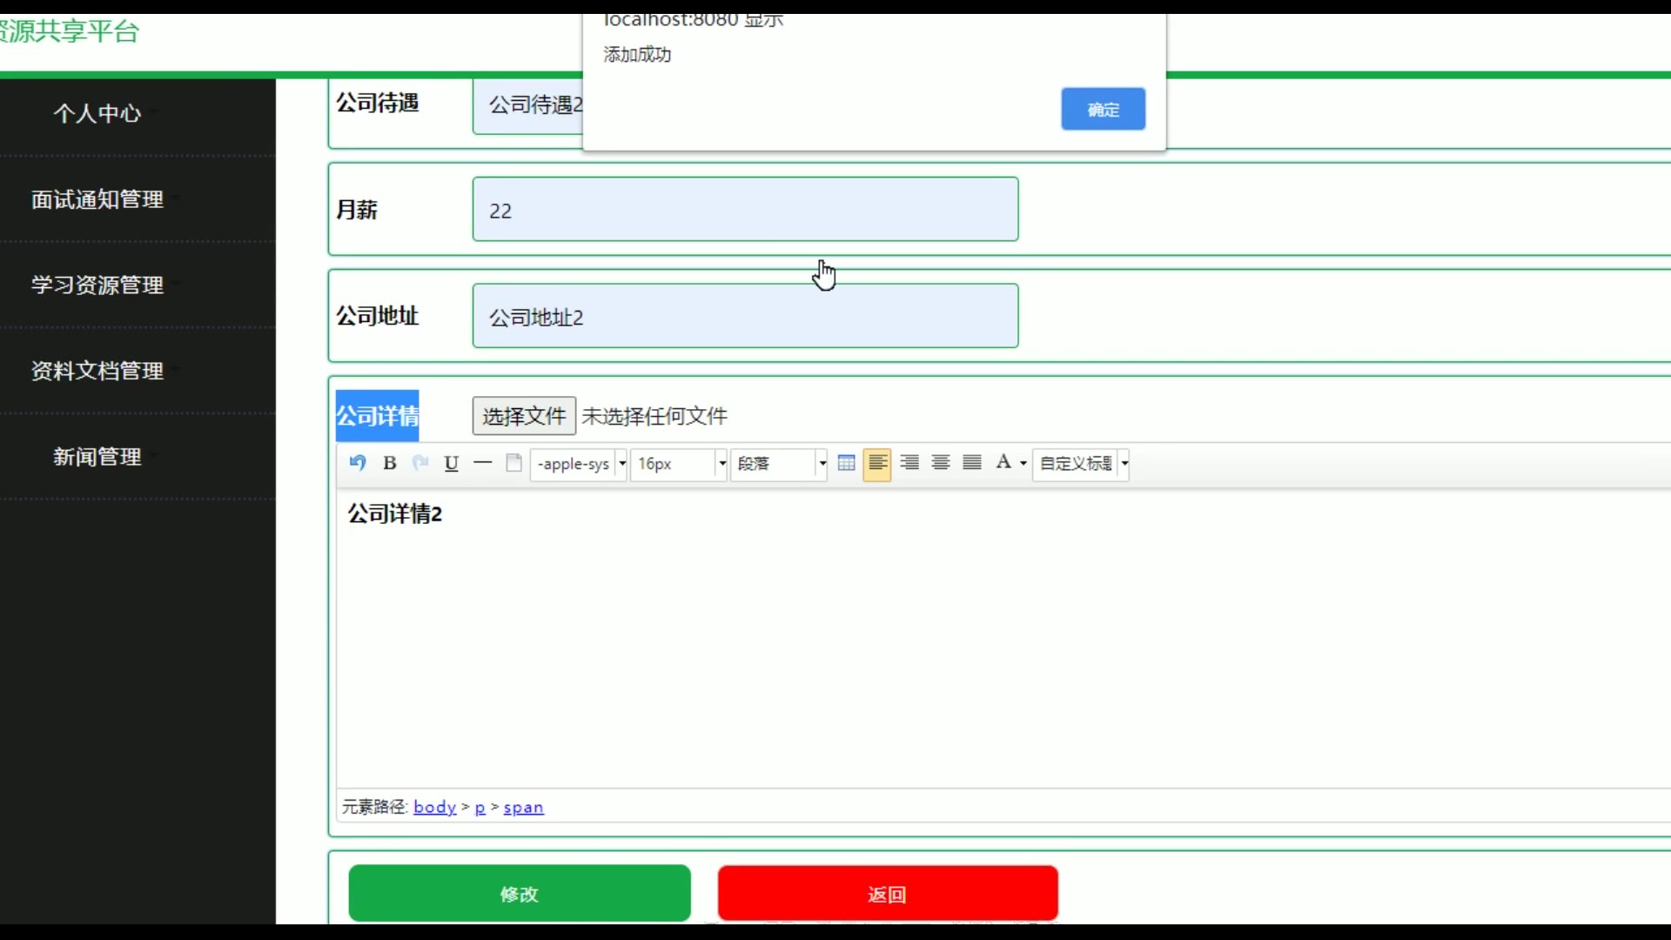Click the 月薪 input field
This screenshot has width=1671, height=940.
pyautogui.click(x=745, y=210)
